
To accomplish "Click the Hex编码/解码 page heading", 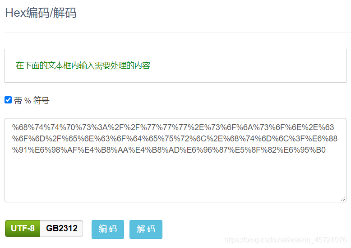I will (41, 13).
